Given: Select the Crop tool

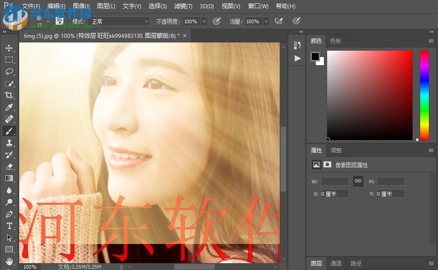Looking at the screenshot, I should click(9, 95).
